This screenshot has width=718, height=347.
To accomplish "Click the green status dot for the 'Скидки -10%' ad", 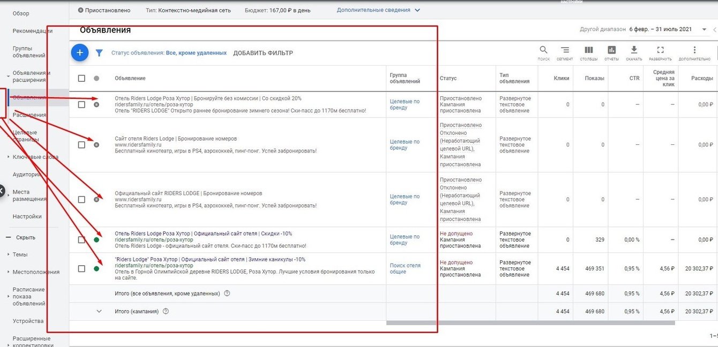I will pyautogui.click(x=96, y=240).
